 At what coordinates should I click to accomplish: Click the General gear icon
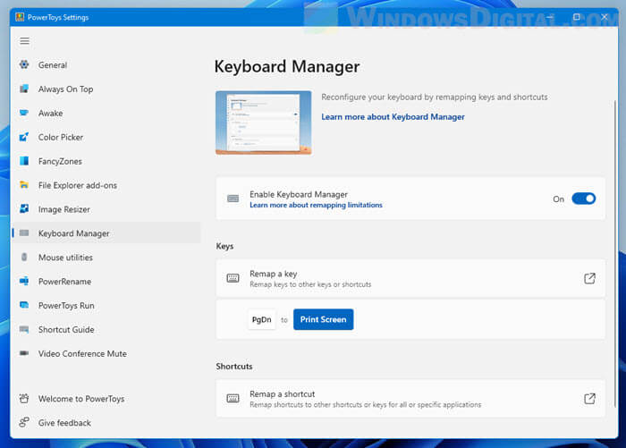(24, 64)
